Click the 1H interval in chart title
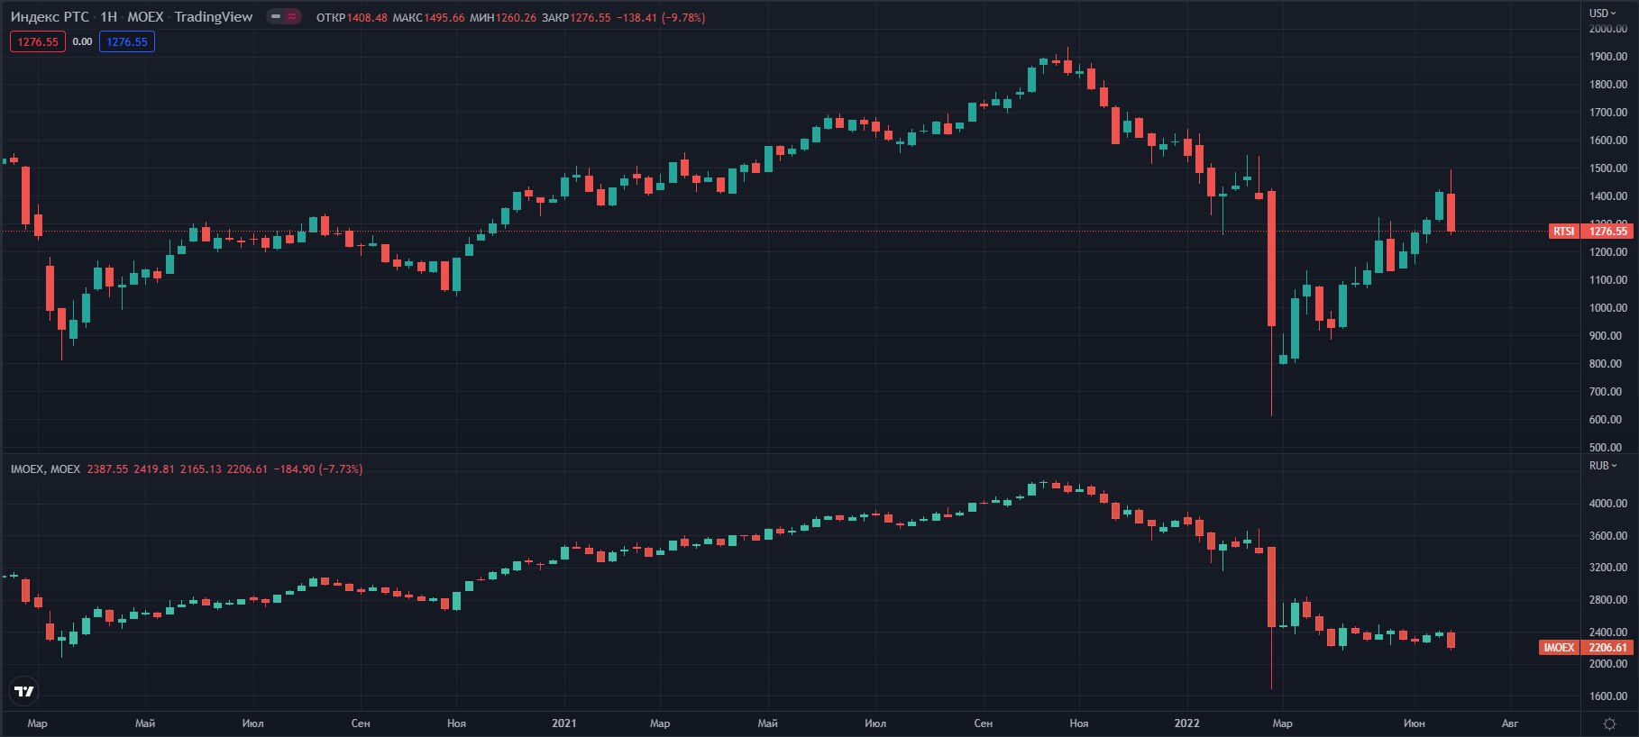1639x737 pixels. coord(108,17)
